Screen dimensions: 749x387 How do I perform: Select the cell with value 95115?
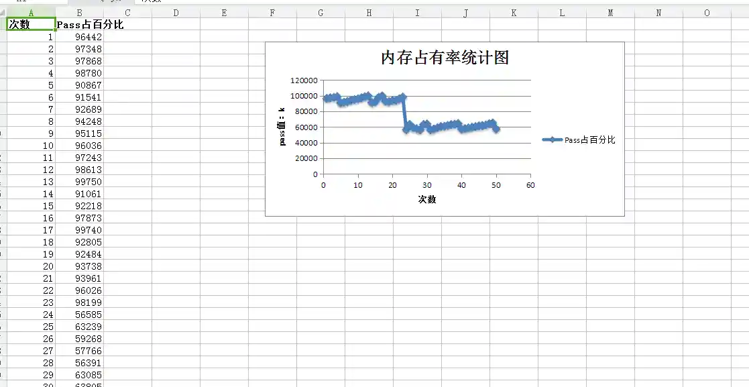(x=79, y=133)
